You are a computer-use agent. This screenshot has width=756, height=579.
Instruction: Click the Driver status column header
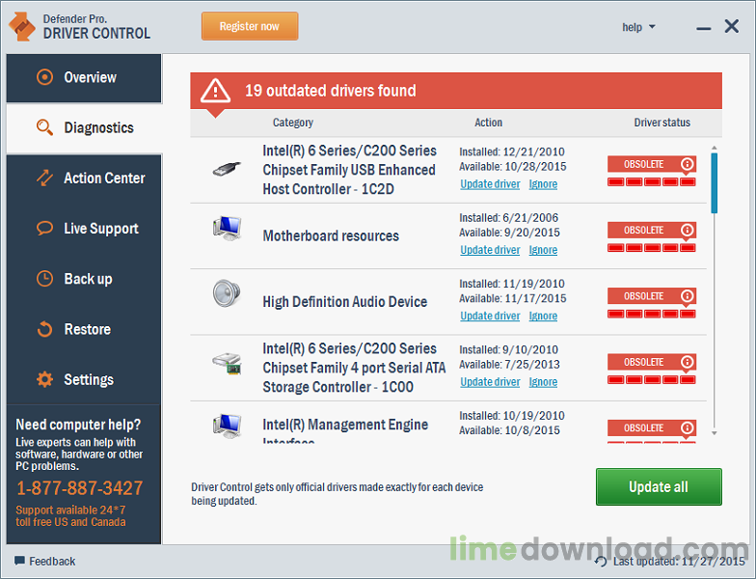661,123
